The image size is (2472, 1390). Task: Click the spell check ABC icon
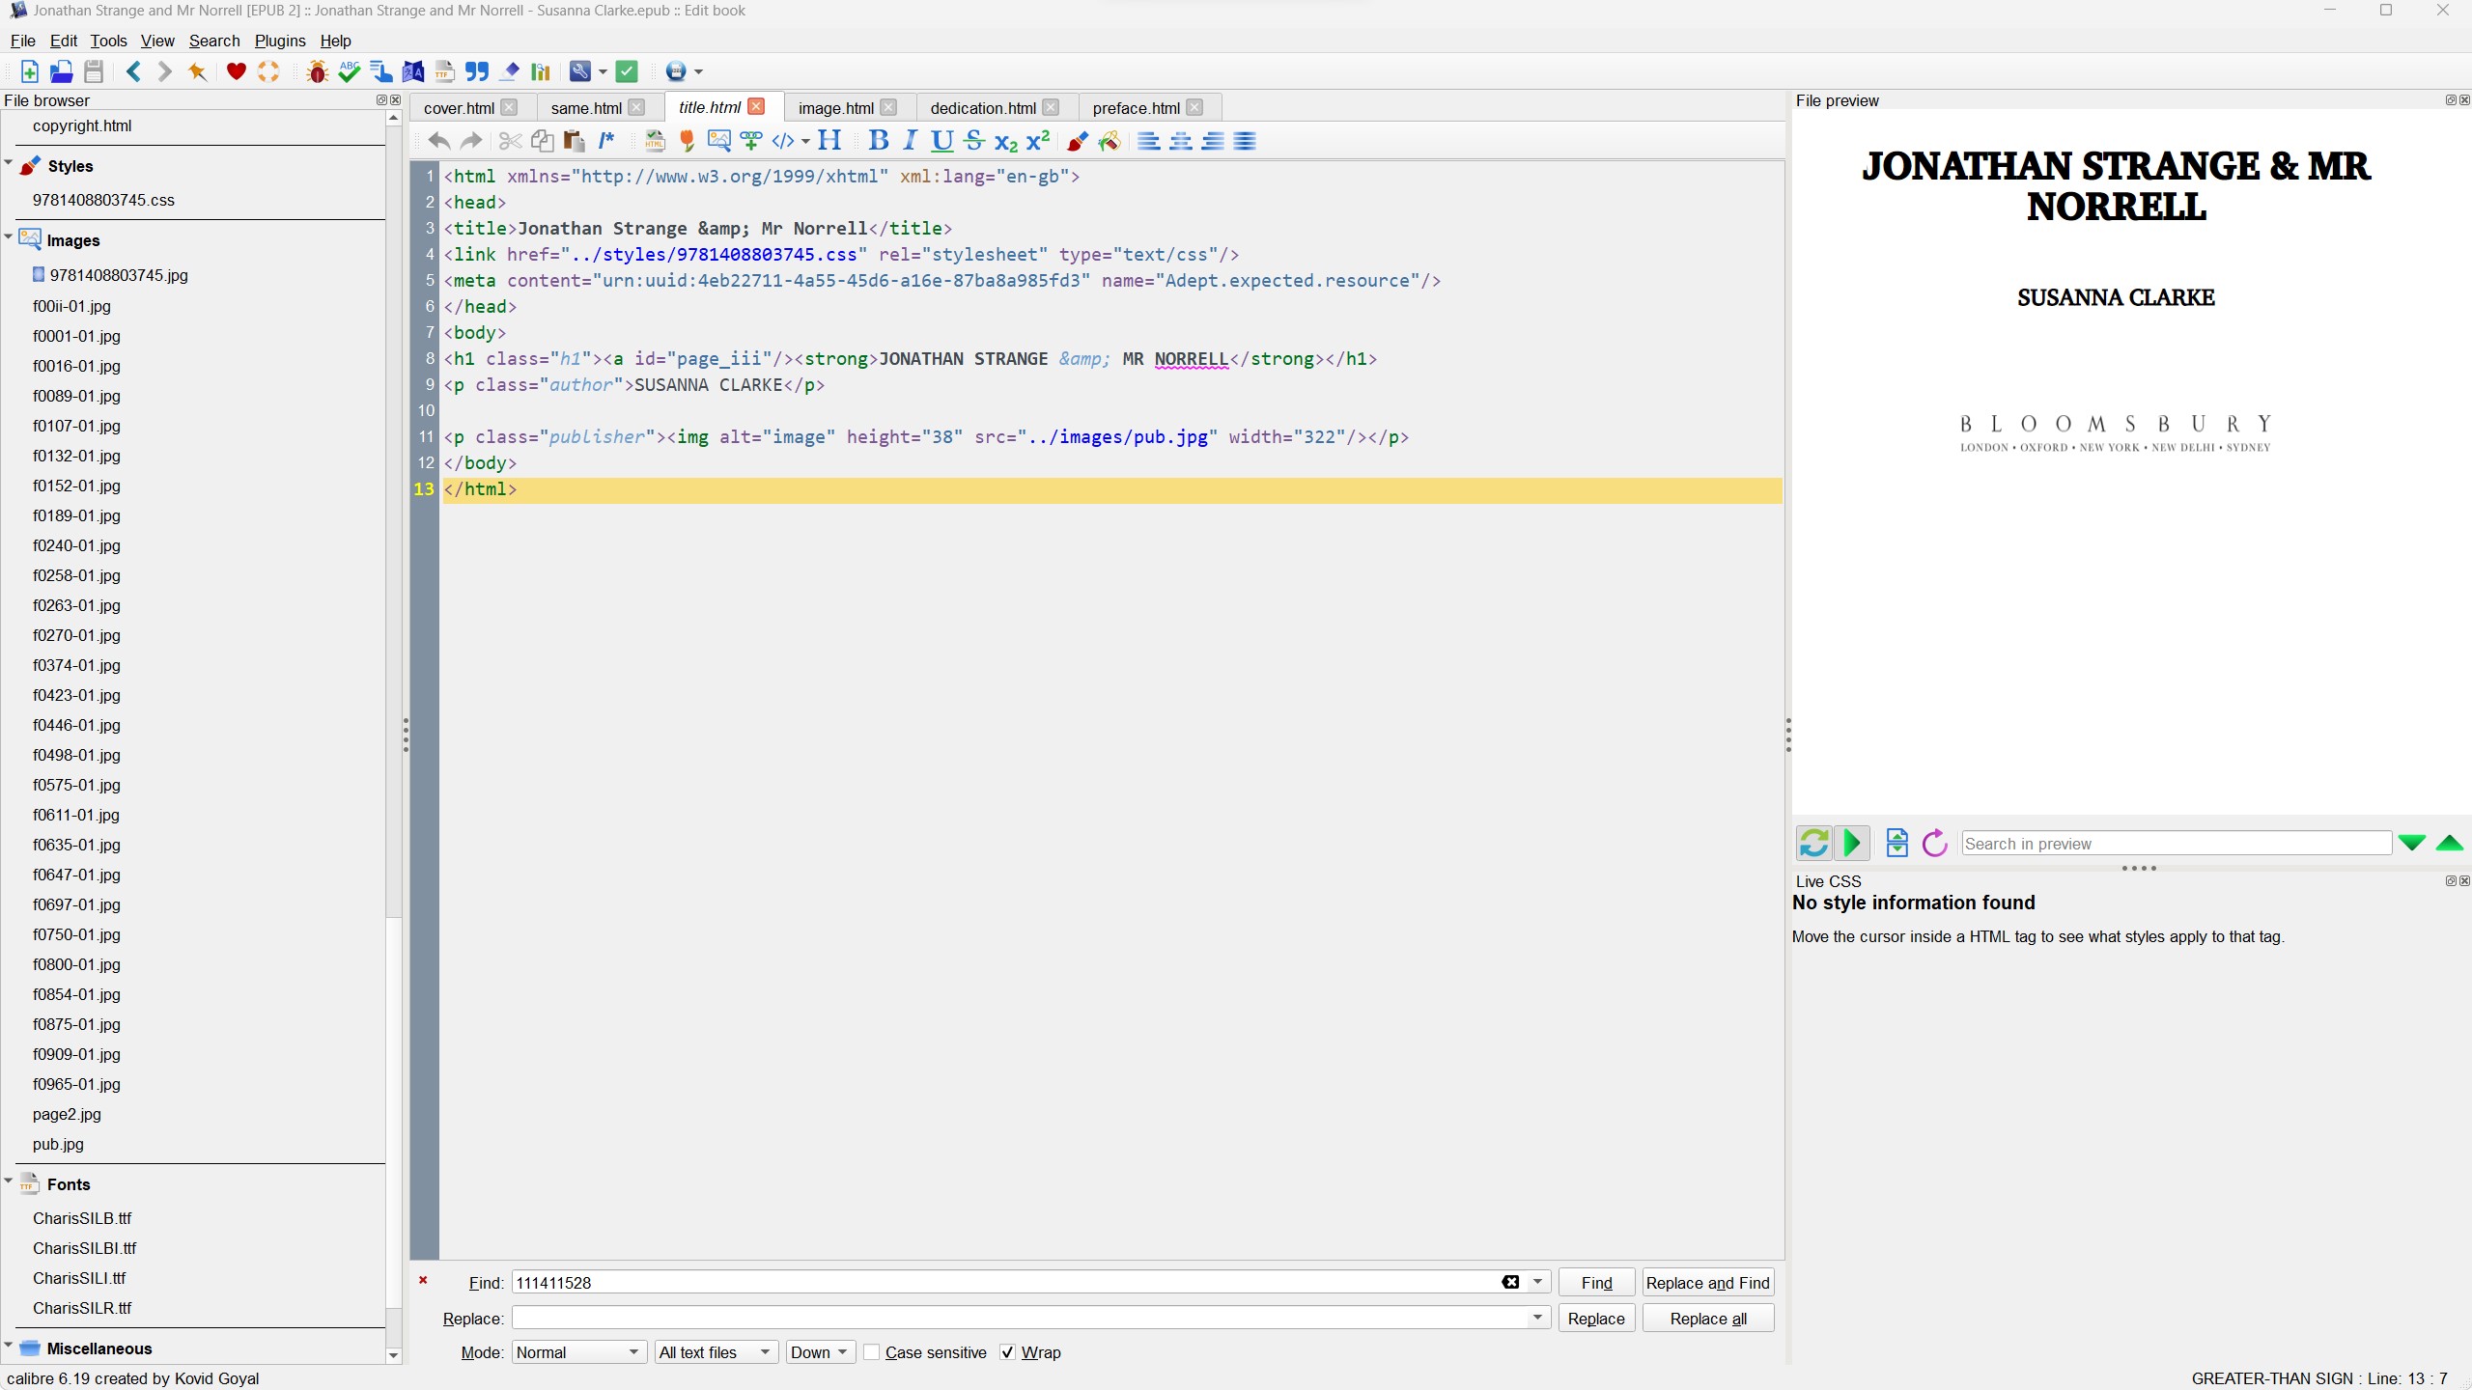point(350,71)
